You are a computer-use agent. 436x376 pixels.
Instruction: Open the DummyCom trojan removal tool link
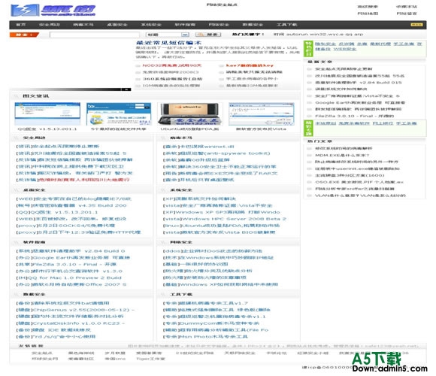[x=211, y=323]
